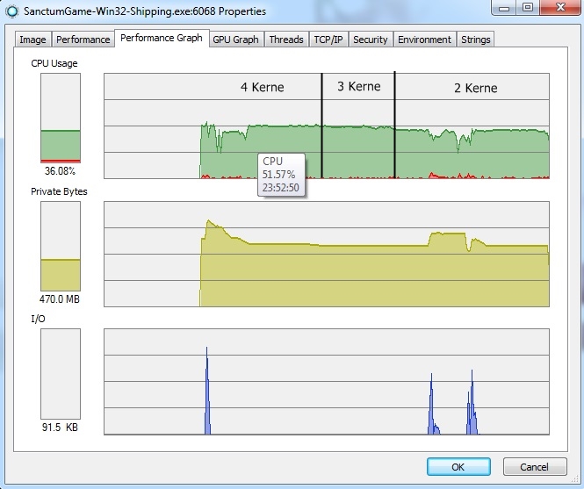584x489 pixels.
Task: Click the process icon in title bar
Action: click(12, 11)
